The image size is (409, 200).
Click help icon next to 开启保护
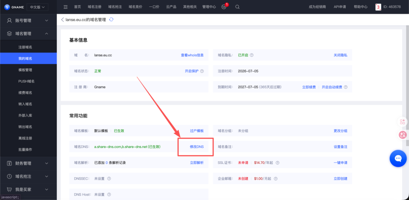tap(202, 71)
